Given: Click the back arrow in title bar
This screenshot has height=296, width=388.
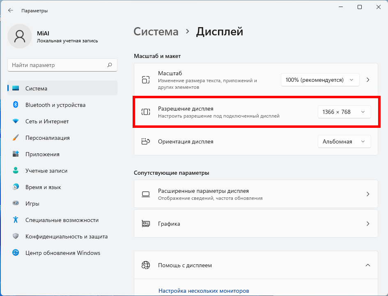Looking at the screenshot, I should [x=11, y=10].
